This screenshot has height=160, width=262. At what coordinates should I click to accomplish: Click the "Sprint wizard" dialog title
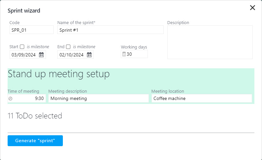click(x=24, y=11)
